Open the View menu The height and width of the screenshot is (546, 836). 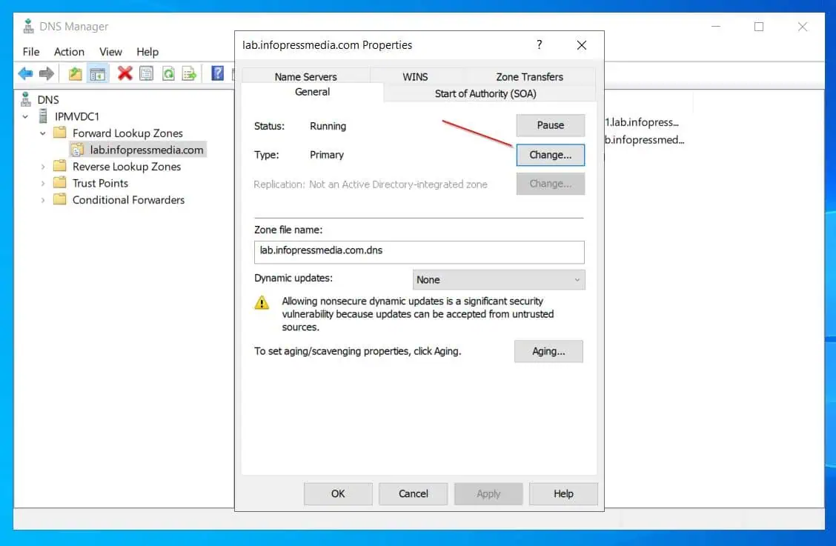110,52
